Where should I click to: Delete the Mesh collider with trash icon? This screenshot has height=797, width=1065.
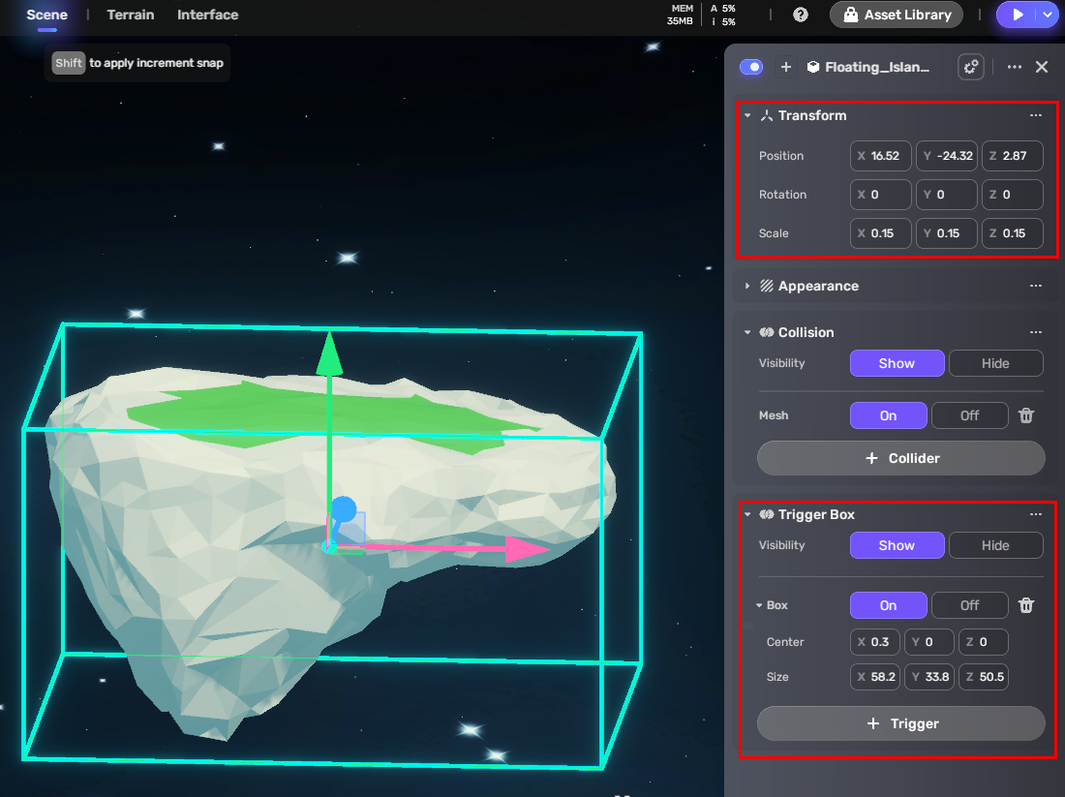click(1026, 415)
